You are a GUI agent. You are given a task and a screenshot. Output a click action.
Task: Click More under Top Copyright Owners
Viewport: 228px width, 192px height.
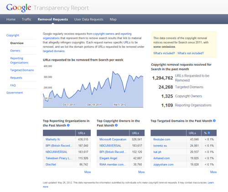click(141, 172)
